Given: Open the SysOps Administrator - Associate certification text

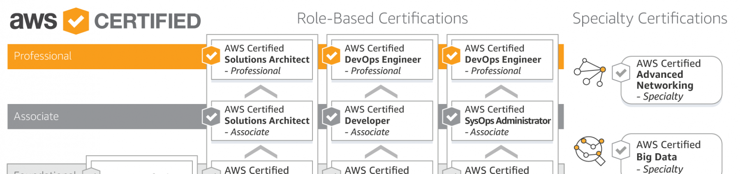Looking at the screenshot, I should pos(508,121).
